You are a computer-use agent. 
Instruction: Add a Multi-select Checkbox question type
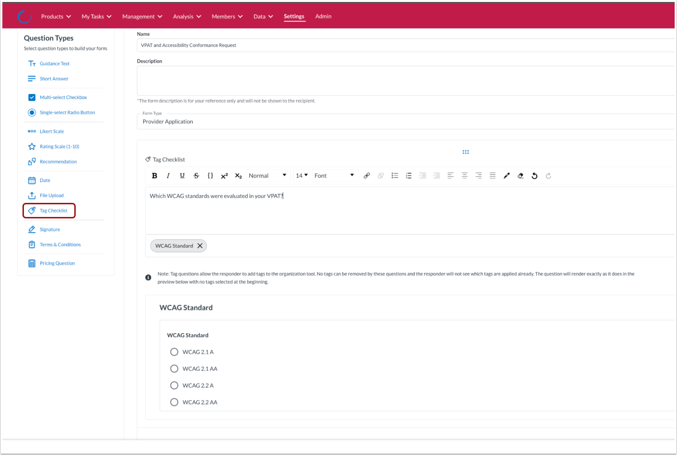(x=63, y=97)
